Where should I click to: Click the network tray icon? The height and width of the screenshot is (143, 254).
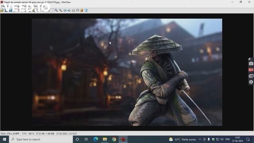[218, 139]
